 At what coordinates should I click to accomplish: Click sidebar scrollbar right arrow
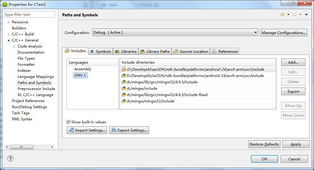[52, 147]
